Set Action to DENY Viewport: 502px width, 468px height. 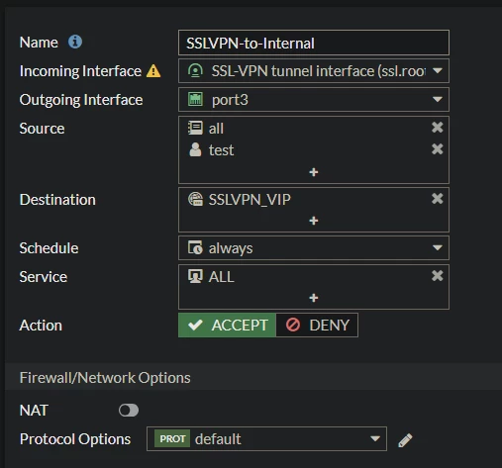click(317, 326)
